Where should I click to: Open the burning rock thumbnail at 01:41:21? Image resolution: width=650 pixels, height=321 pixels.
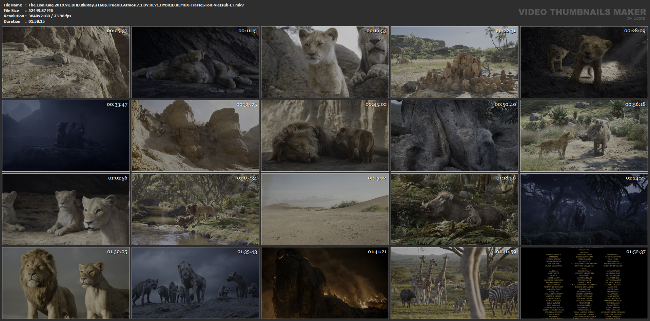click(325, 283)
